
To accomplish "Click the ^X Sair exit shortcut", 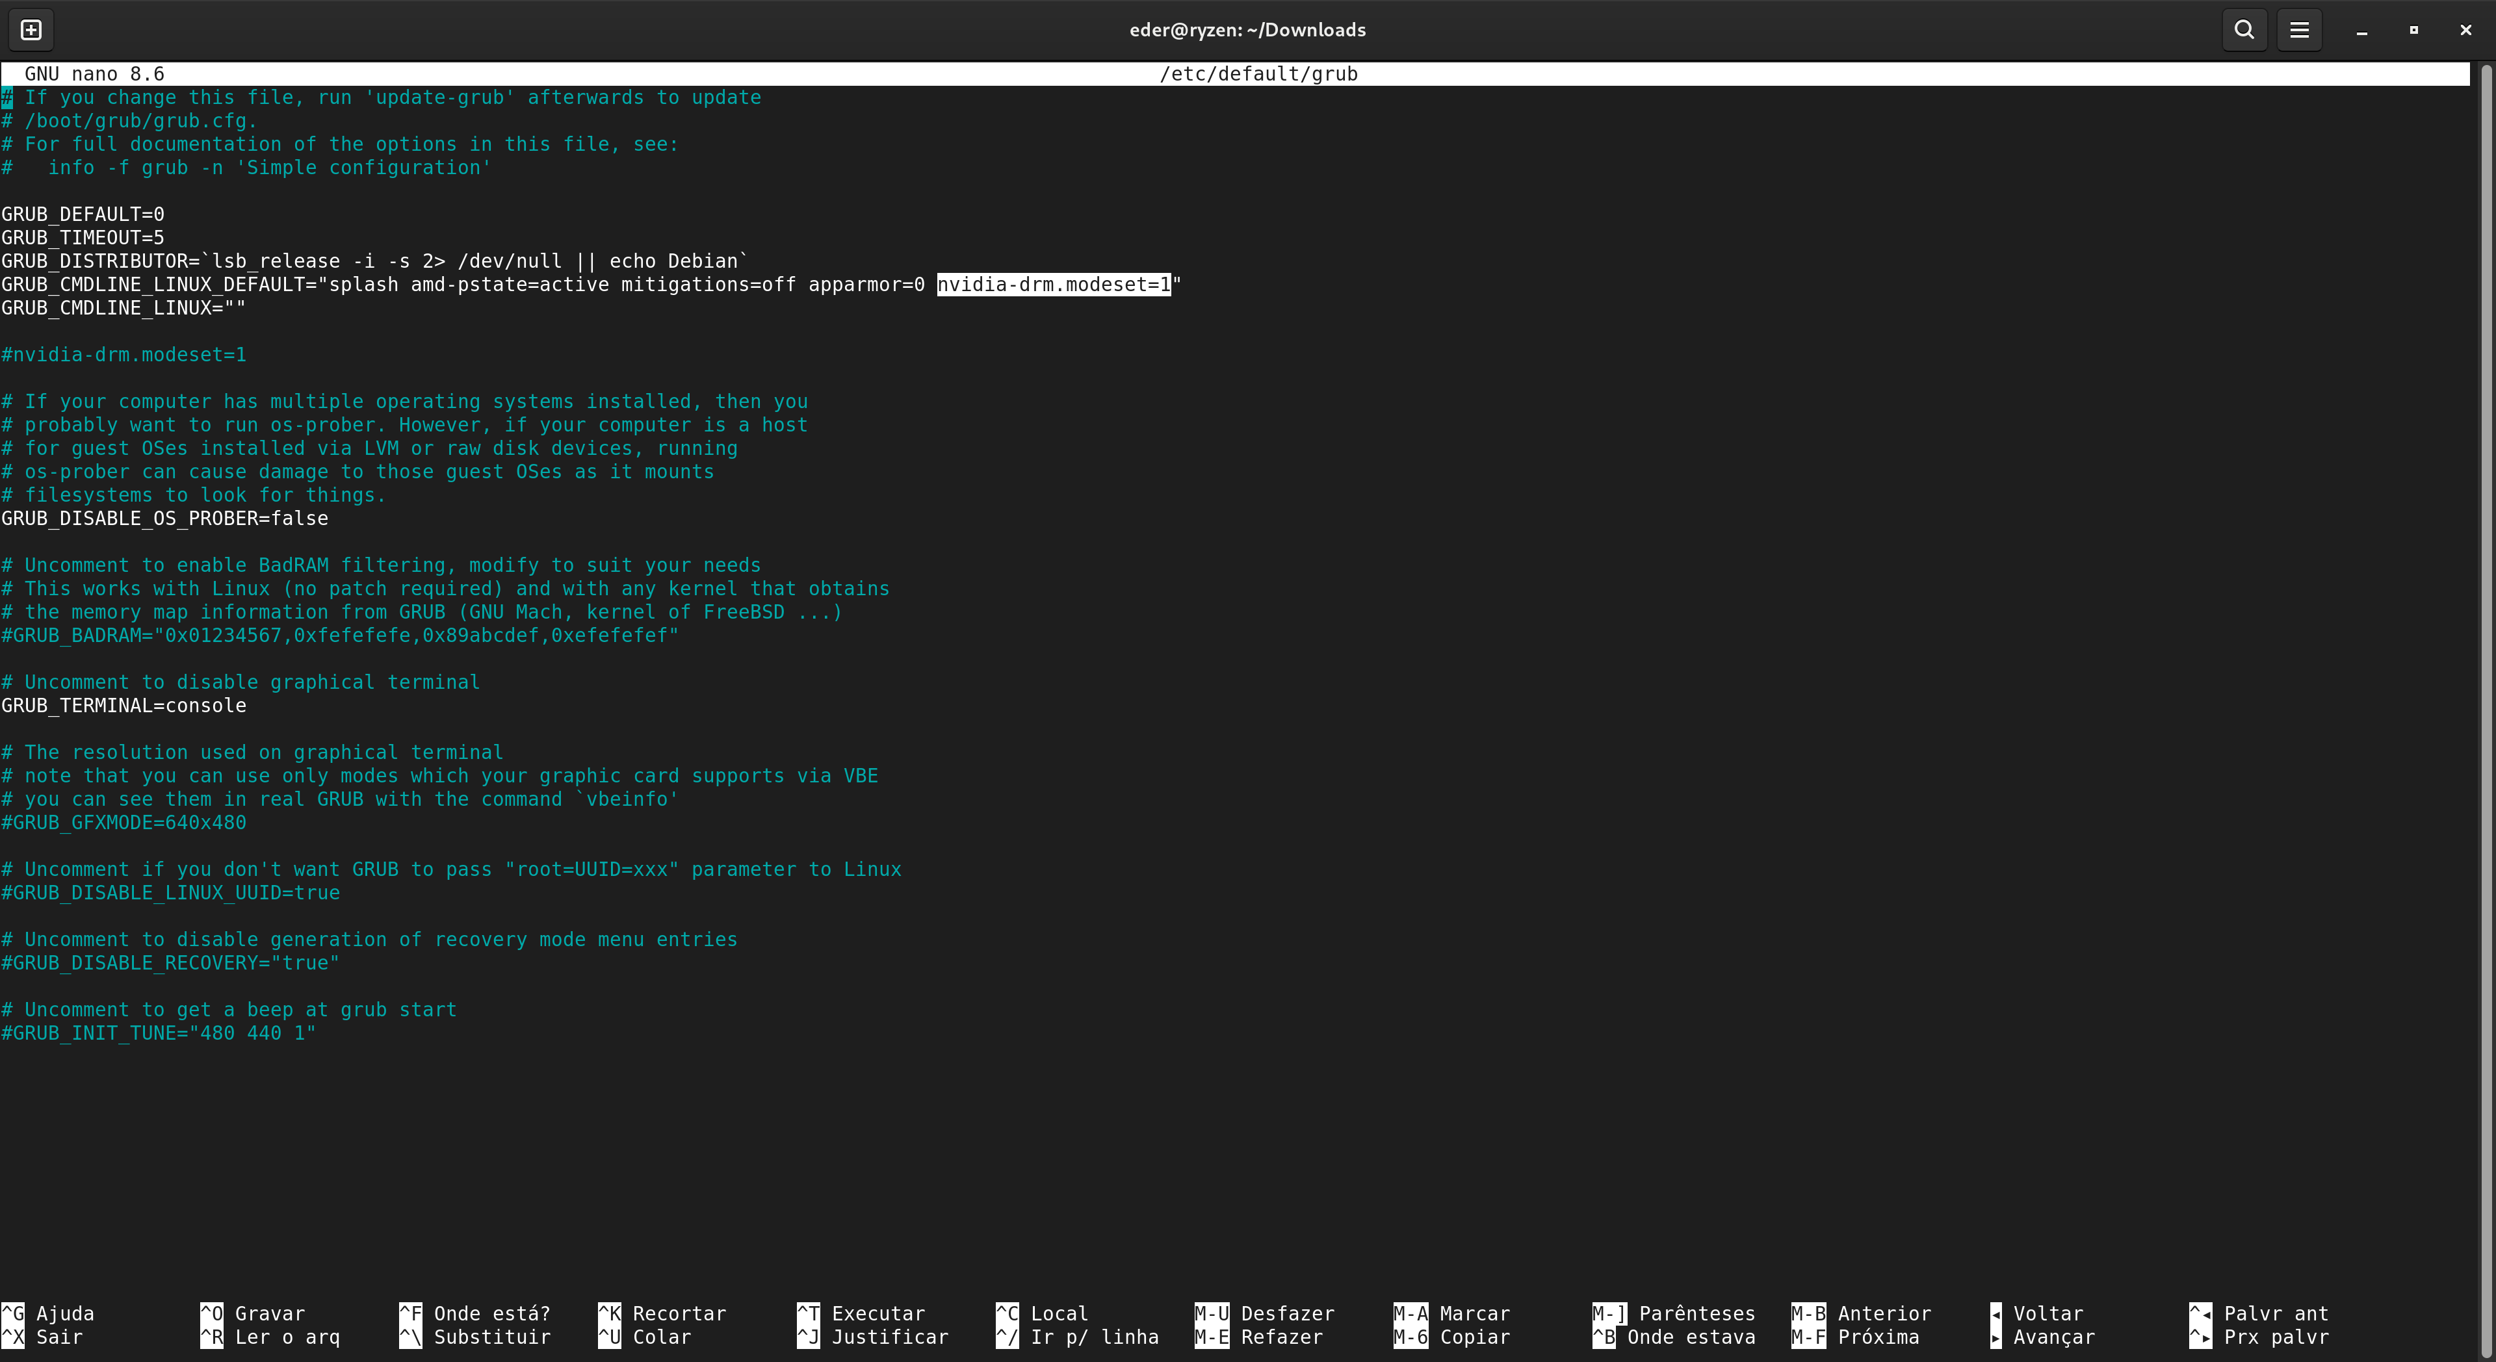I will tap(43, 1337).
